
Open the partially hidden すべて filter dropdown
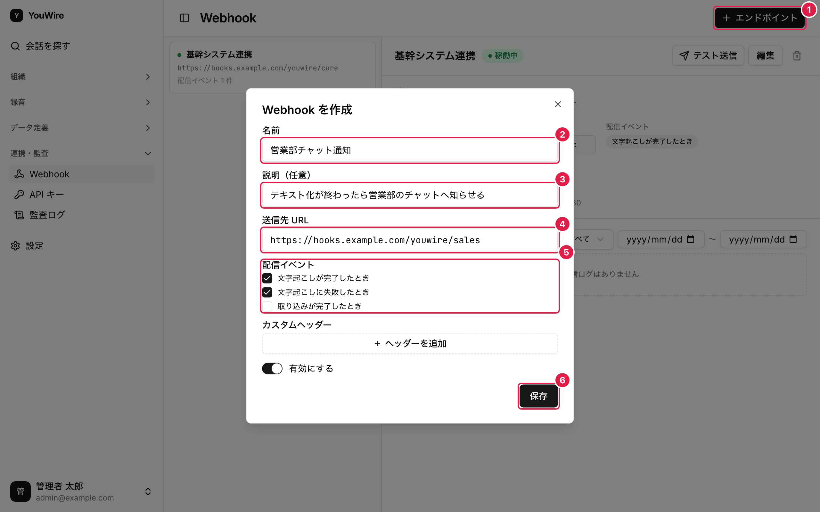(x=593, y=239)
